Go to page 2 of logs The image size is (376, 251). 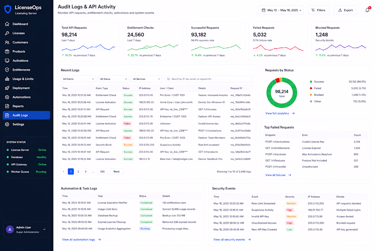[x=78, y=172]
